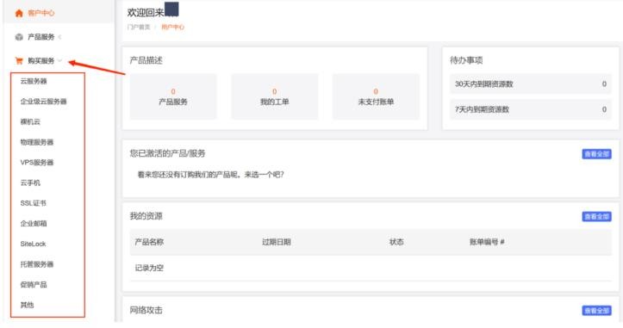This screenshot has height=328, width=623.
Task: Click the 7天内到期资源数 row
Action: 531,109
